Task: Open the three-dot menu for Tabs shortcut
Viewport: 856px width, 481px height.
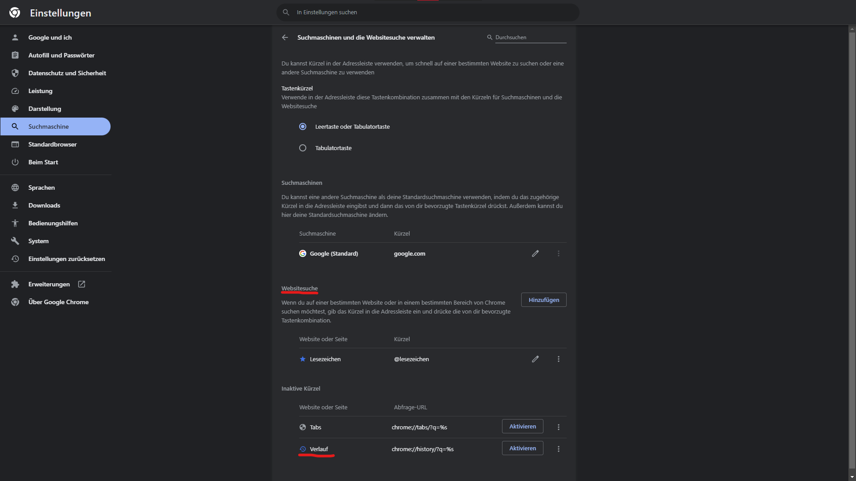Action: point(558,427)
